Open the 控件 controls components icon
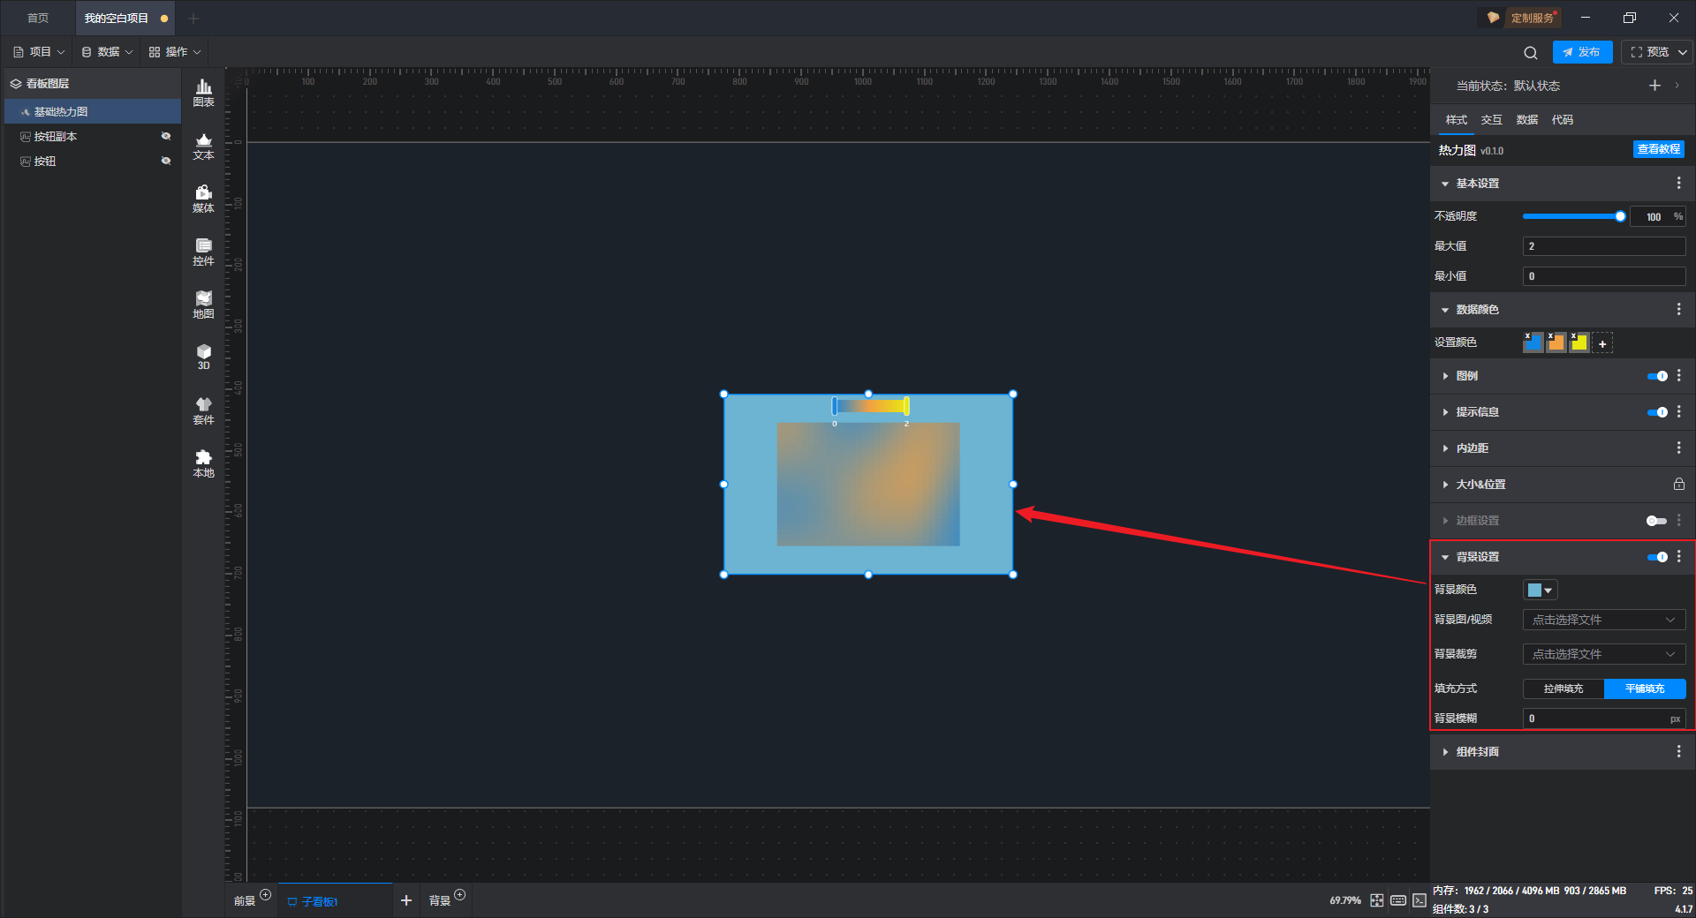This screenshot has width=1696, height=918. (203, 252)
